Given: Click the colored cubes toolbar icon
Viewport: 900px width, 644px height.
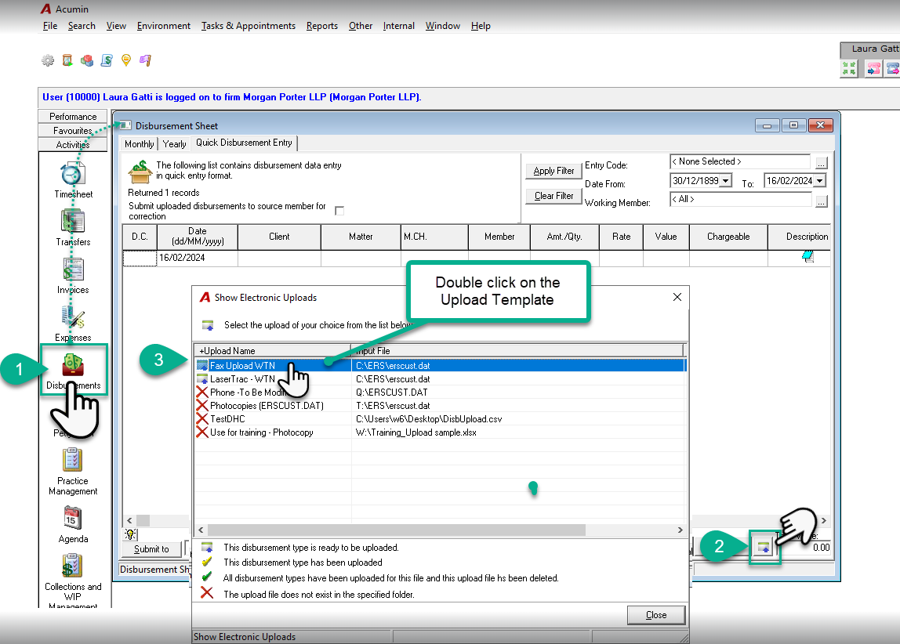Looking at the screenshot, I should pos(87,60).
